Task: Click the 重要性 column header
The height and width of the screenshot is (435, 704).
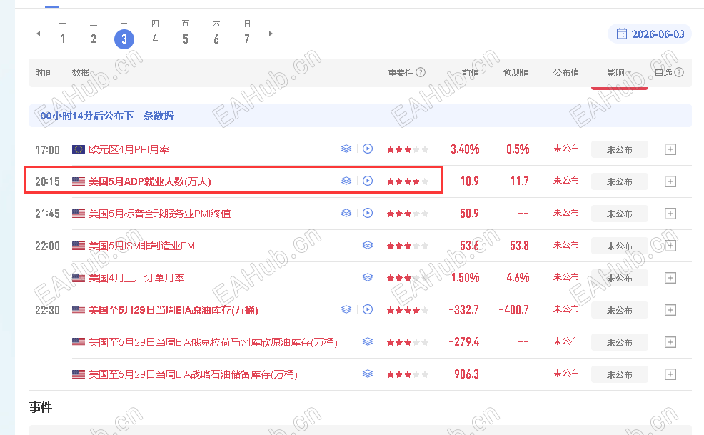Action: (401, 72)
